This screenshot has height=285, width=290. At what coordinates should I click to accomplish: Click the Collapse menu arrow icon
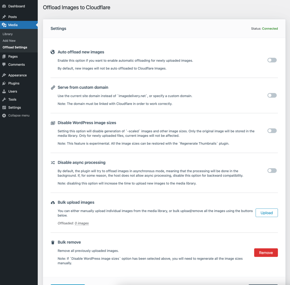click(4, 116)
